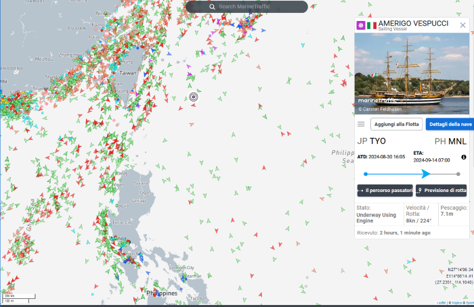Click the AMERIGO VESPUCCI vessel name

(x=413, y=23)
